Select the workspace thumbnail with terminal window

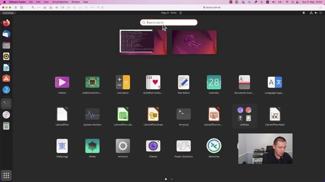pyautogui.click(x=143, y=42)
